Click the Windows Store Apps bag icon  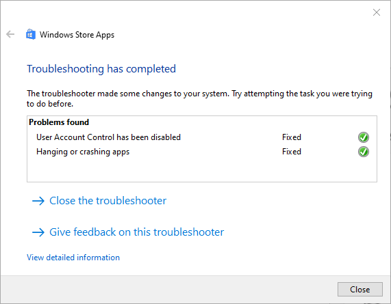pyautogui.click(x=31, y=34)
